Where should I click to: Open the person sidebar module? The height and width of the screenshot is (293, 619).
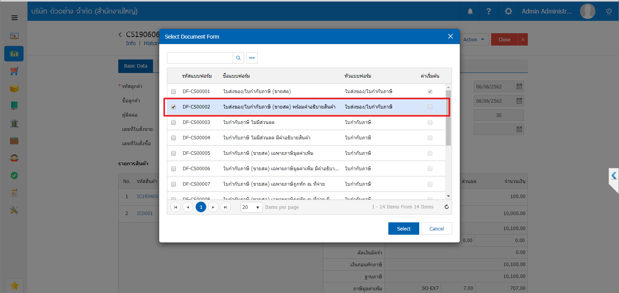pos(14,158)
